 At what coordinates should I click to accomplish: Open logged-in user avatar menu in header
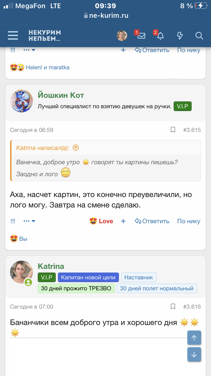coord(122,36)
